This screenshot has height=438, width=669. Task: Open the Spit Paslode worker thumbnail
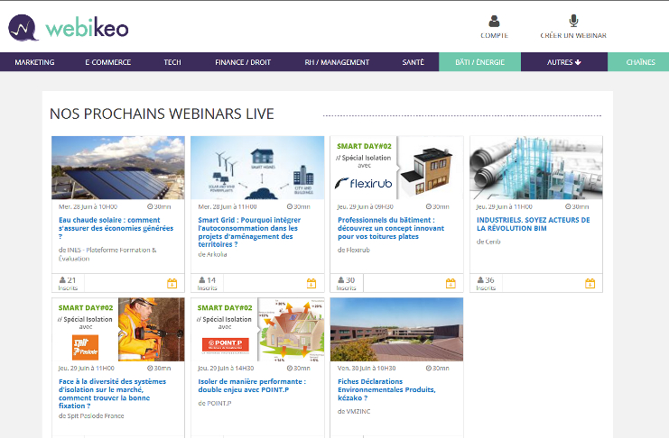click(118, 329)
